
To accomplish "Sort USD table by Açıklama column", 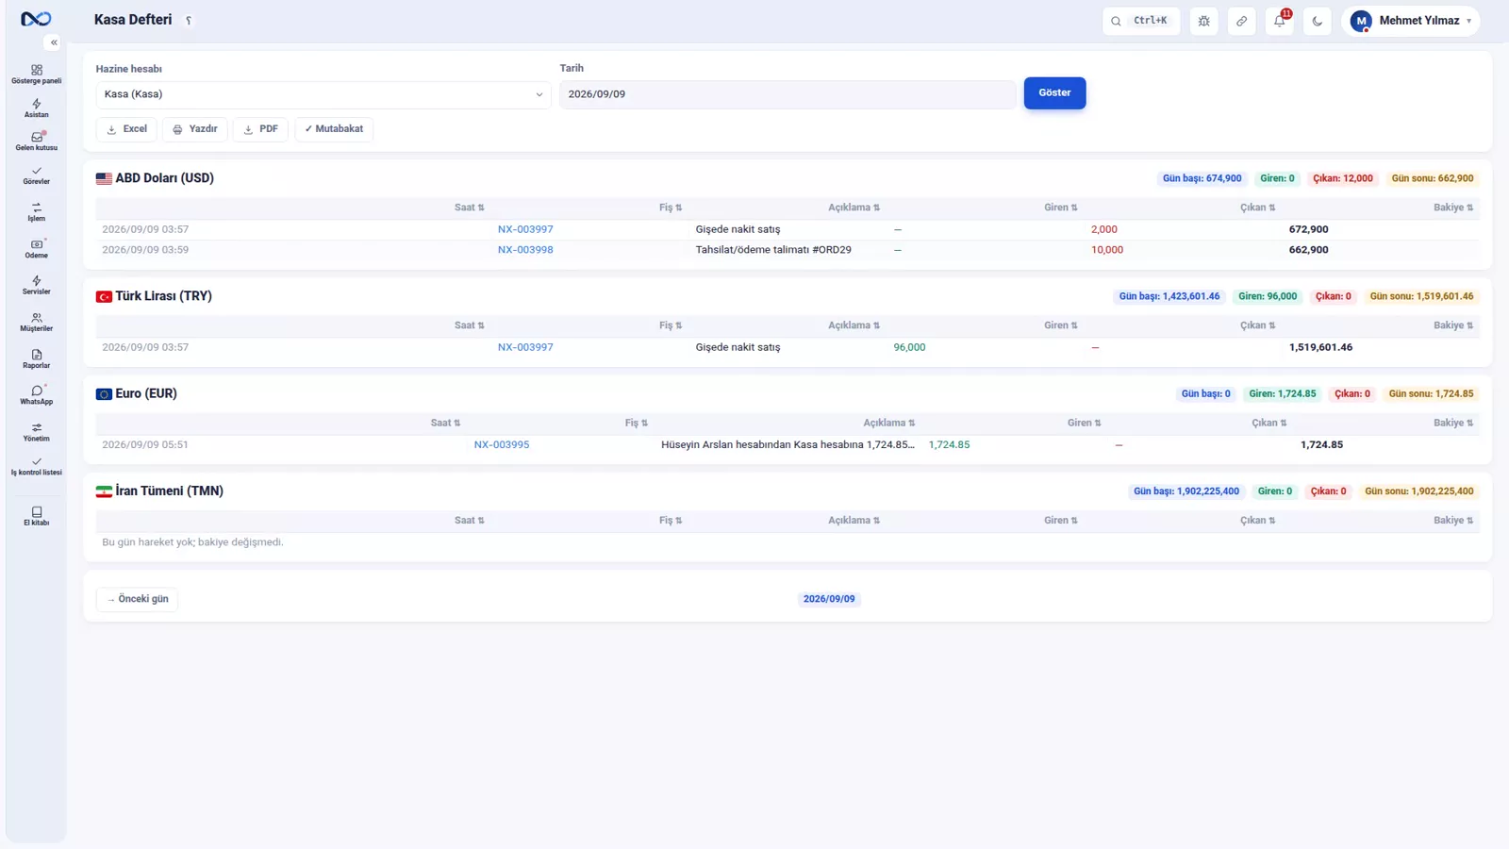I will pyautogui.click(x=854, y=208).
